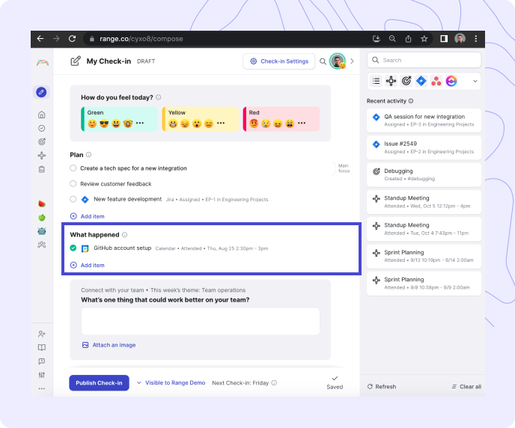This screenshot has height=428, width=515.
Task: Click the Plan info icon
Action: pos(88,155)
